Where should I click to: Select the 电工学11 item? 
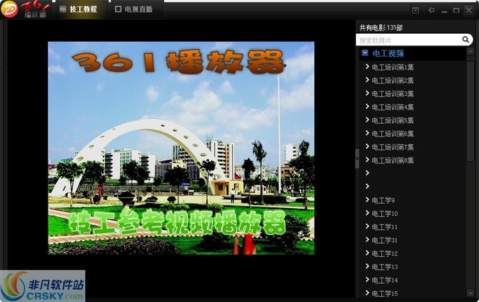click(384, 227)
